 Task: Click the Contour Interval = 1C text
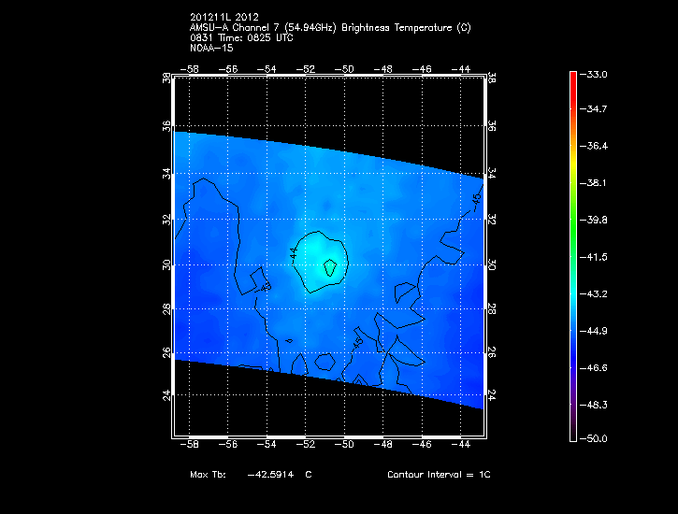pos(439,475)
